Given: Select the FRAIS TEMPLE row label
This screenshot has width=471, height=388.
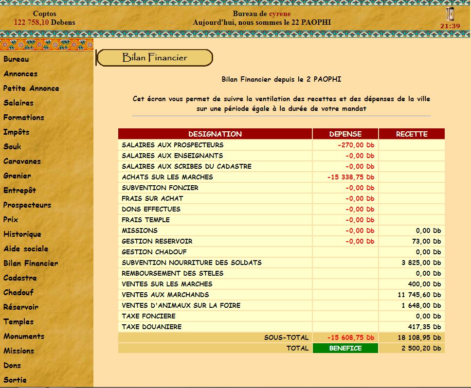Looking at the screenshot, I should 145,220.
